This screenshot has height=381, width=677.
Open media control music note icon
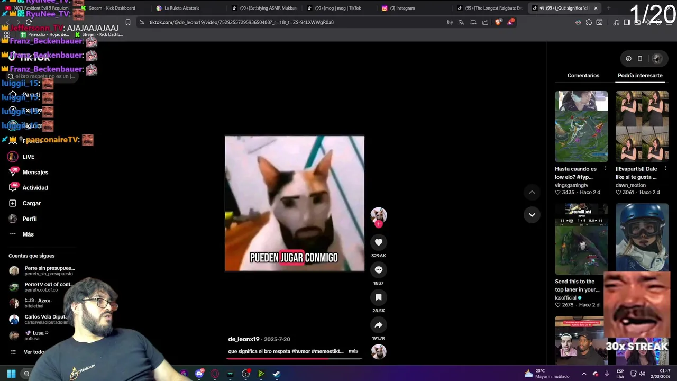tap(616, 22)
